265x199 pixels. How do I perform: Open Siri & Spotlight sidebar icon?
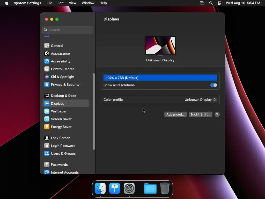click(47, 77)
